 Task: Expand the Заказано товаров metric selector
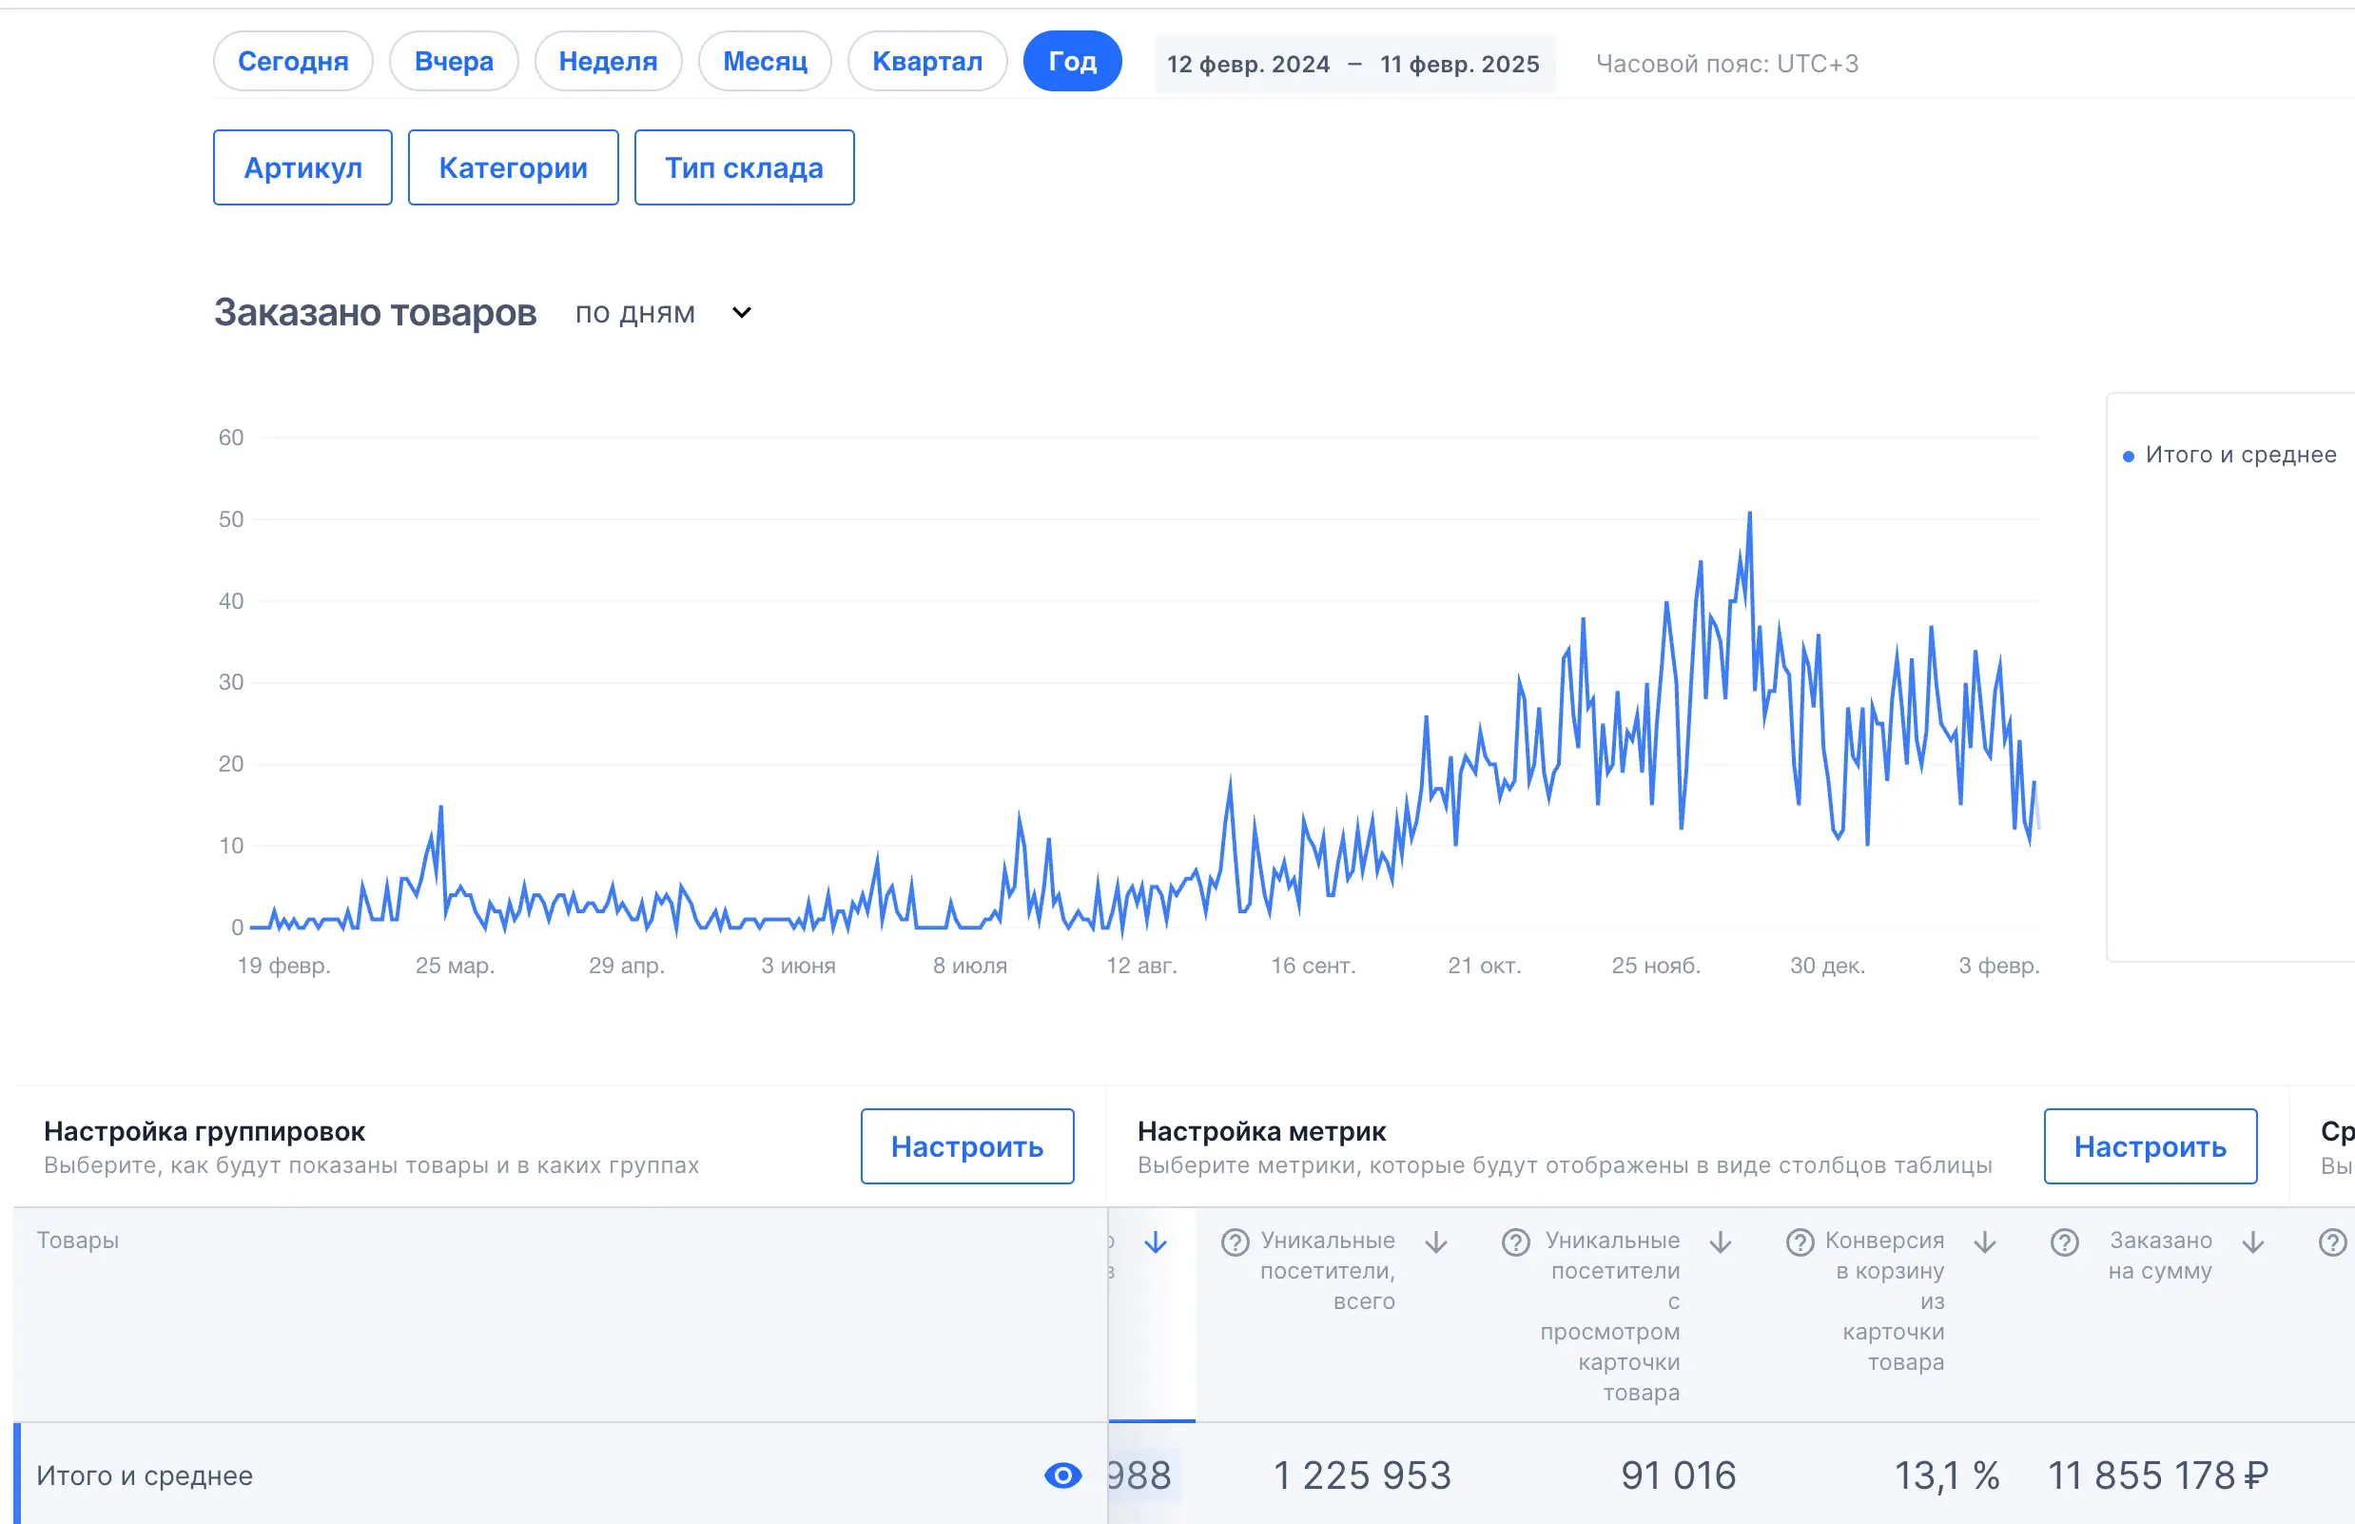tap(375, 313)
